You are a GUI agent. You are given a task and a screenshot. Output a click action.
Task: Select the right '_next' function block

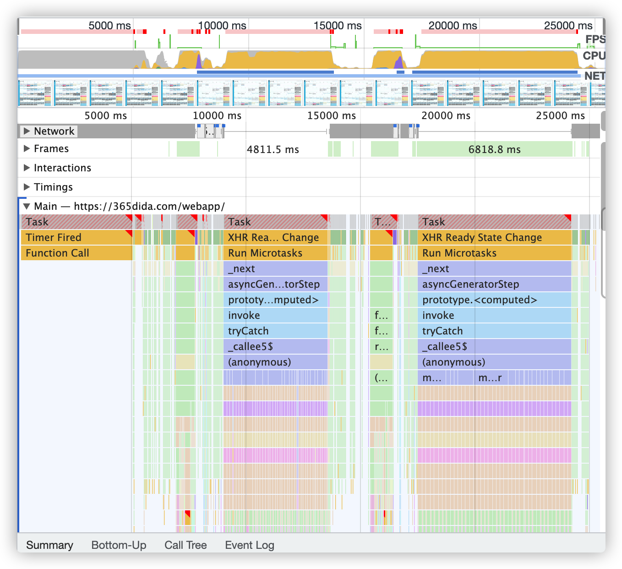coord(495,268)
